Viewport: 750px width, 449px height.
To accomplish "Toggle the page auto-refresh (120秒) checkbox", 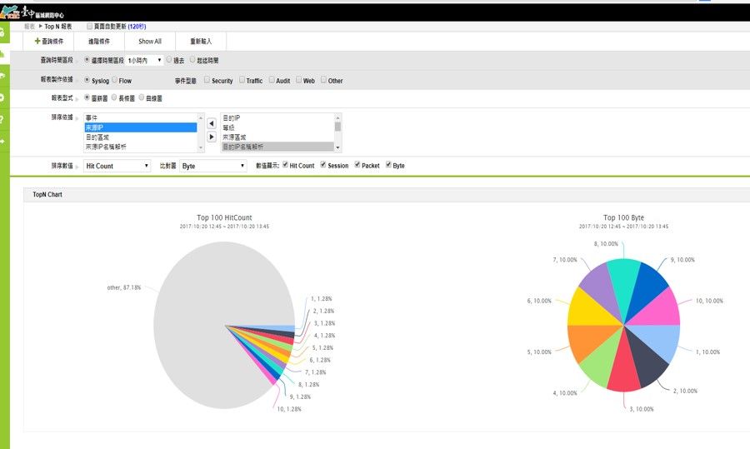I will (x=89, y=27).
